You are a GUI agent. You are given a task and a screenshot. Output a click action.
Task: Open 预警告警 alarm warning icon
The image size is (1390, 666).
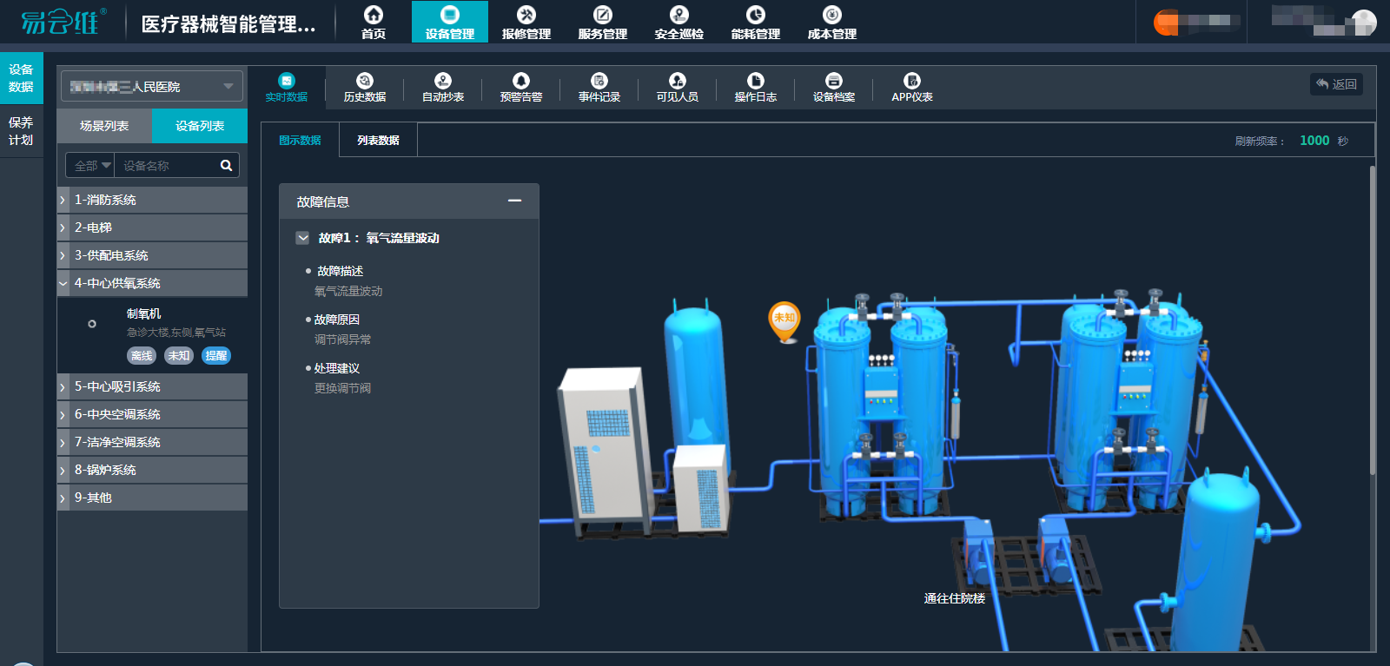coord(521,87)
